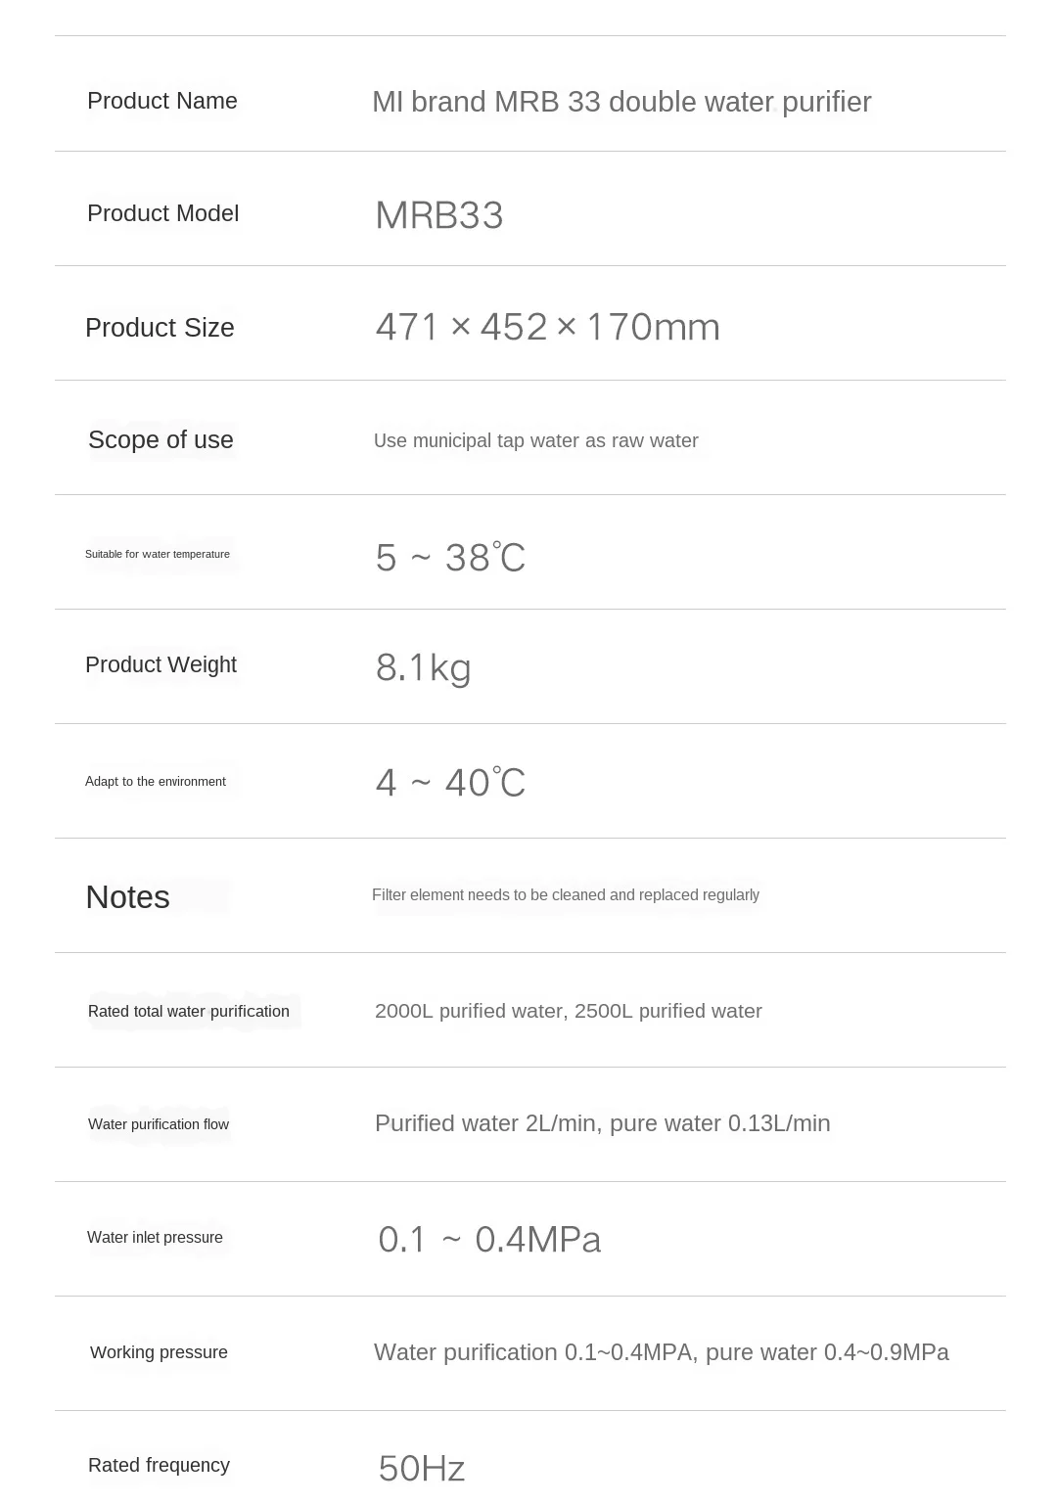Click Adapt to the environment label
The height and width of the screenshot is (1504, 1057).
coord(156,781)
